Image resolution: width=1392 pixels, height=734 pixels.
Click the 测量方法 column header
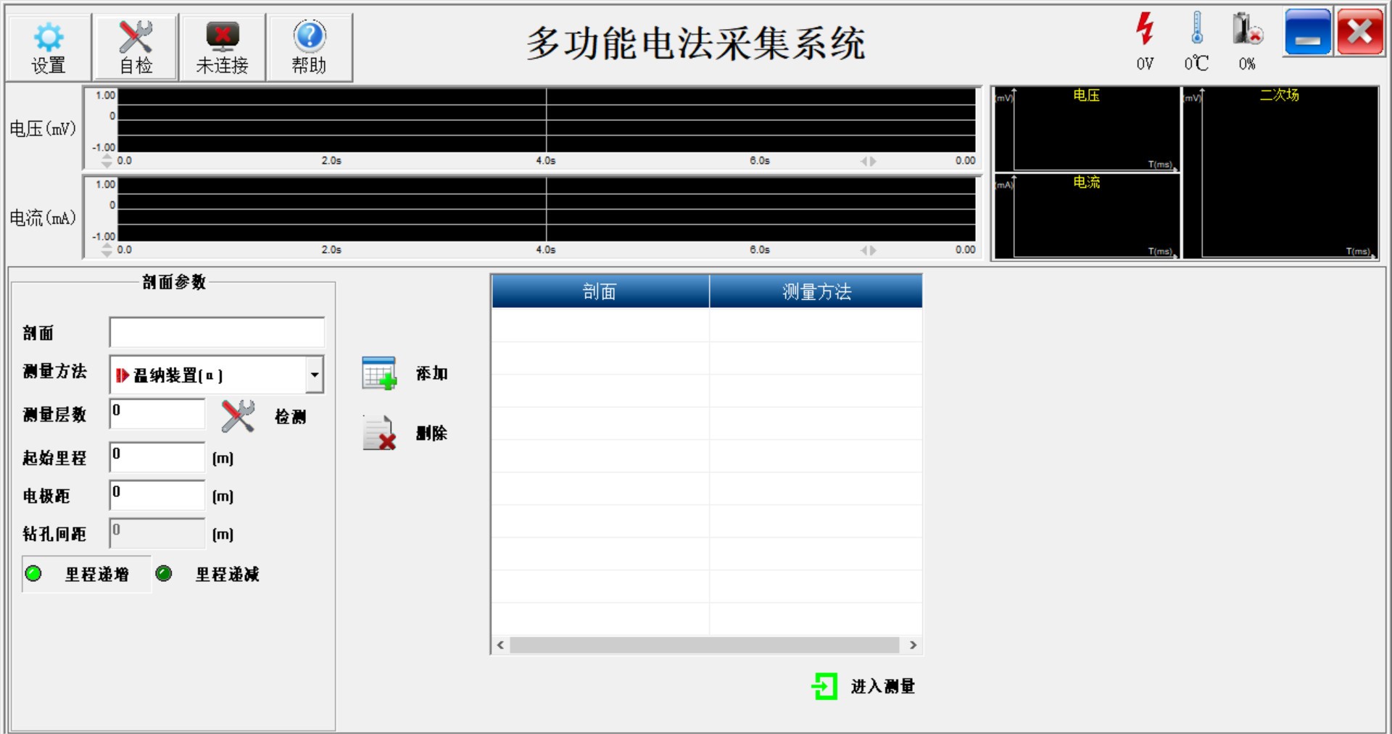[816, 291]
